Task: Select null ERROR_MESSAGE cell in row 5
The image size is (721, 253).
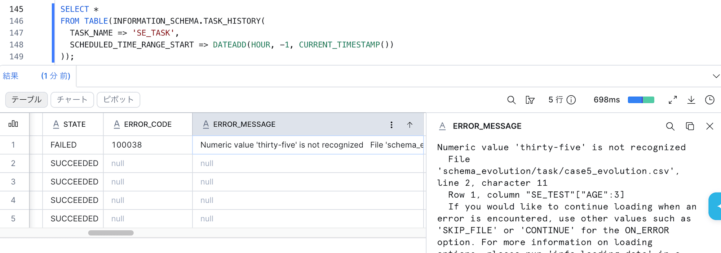Action: click(x=308, y=218)
